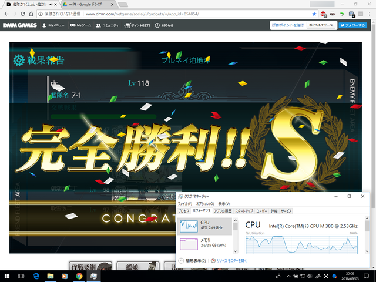Open Task View on taskbar

21,276
